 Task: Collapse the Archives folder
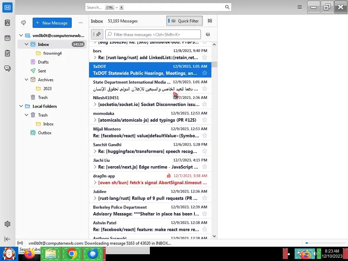tap(27, 80)
